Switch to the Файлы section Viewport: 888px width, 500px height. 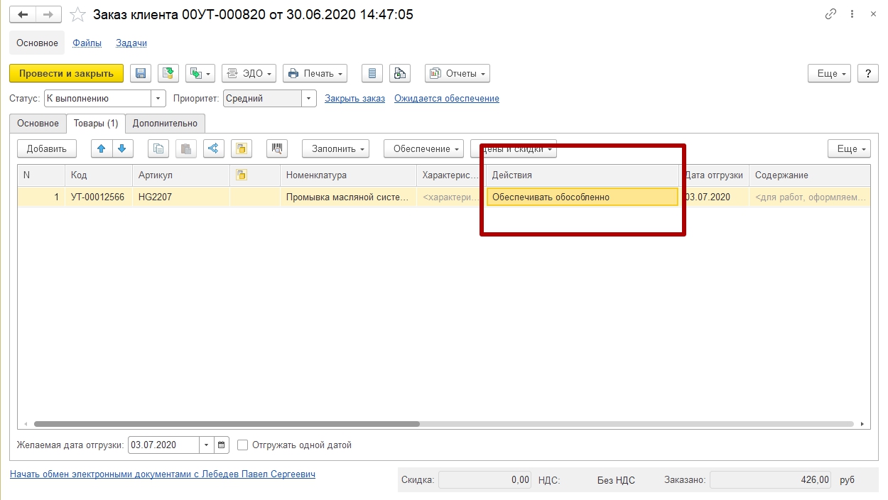pos(87,43)
